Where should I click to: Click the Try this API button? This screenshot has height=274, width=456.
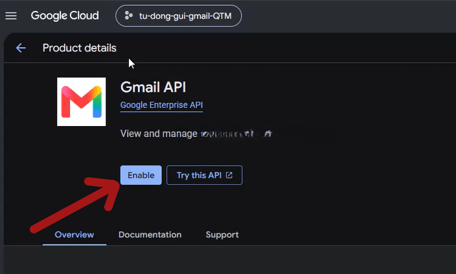[205, 175]
